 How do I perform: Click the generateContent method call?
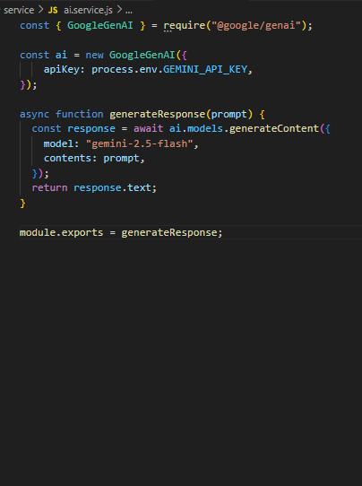pos(274,128)
